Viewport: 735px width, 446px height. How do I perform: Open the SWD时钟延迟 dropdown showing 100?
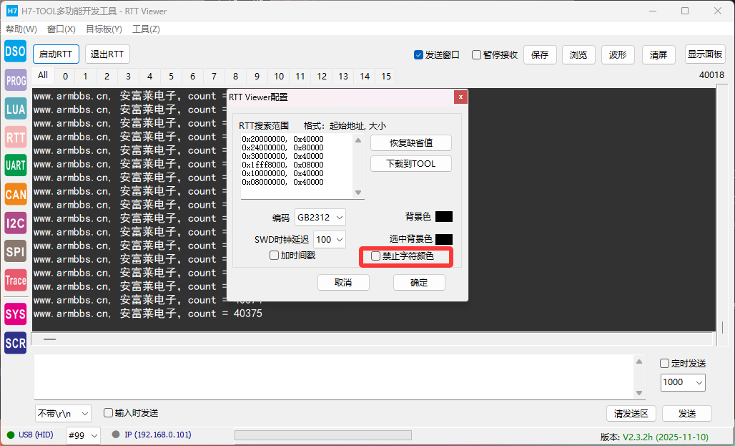pyautogui.click(x=330, y=240)
